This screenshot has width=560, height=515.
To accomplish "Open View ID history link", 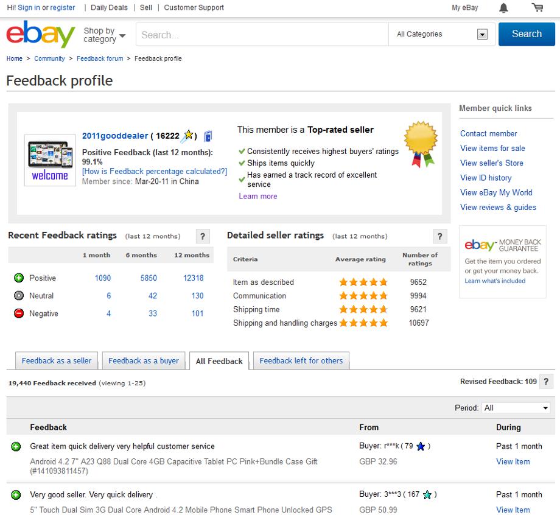I will pos(486,178).
